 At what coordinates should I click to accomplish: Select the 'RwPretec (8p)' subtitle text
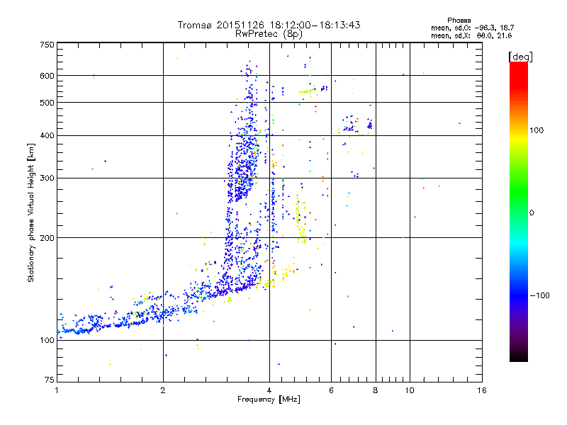(269, 34)
